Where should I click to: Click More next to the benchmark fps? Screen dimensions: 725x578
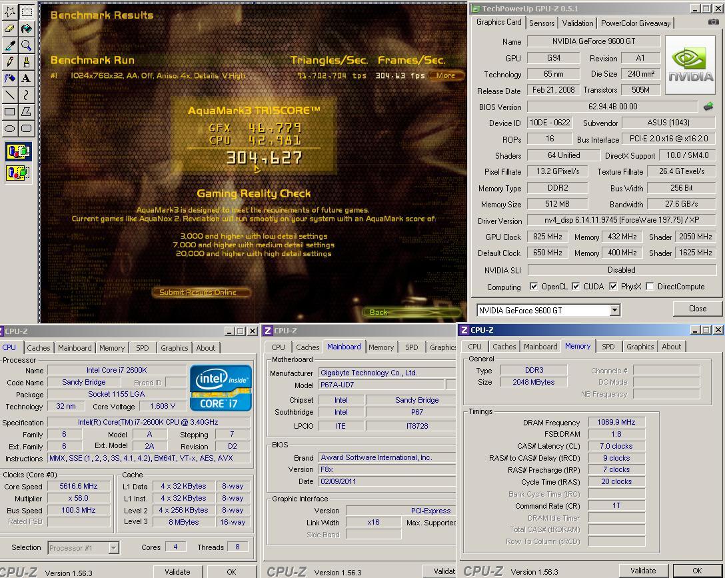(446, 75)
